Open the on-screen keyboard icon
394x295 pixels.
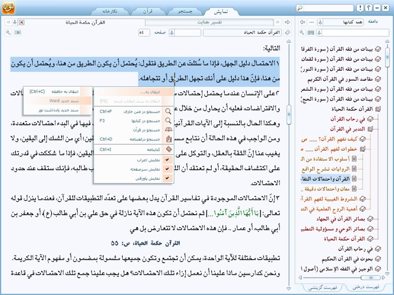pyautogui.click(x=311, y=32)
